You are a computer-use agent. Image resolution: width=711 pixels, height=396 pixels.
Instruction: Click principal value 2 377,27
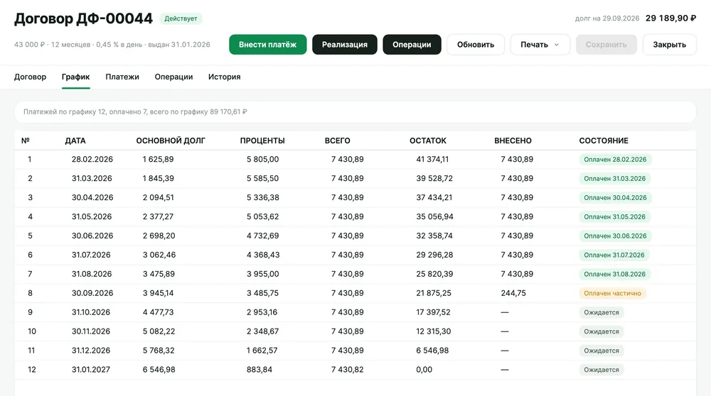159,216
